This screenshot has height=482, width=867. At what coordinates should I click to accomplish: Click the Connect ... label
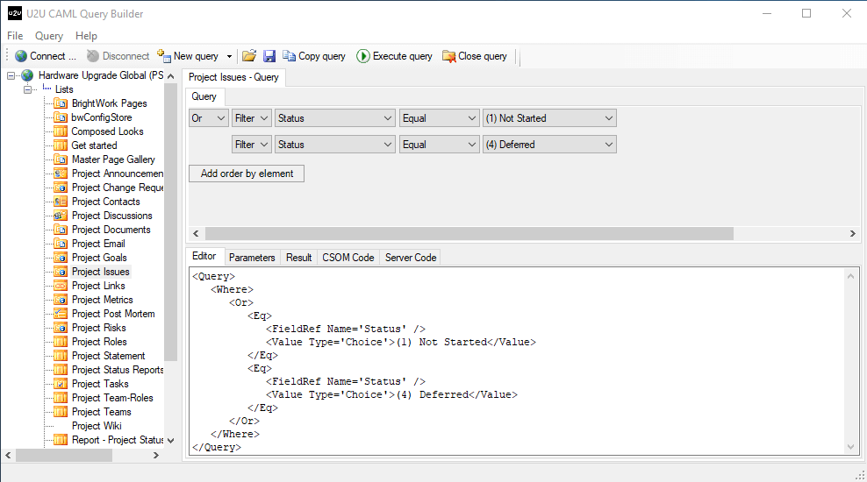pos(53,56)
